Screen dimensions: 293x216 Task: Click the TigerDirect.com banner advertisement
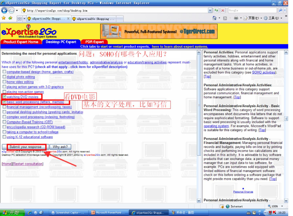(159, 31)
